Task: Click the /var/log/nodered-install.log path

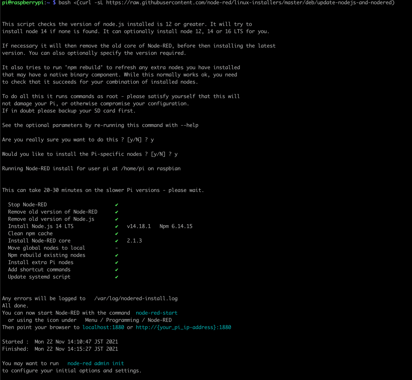Action: 136,298
